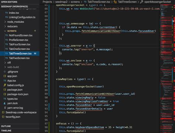Click the braces icon for Seedmap.code-workspace
Screen dimensions: 175x133
(3, 112)
